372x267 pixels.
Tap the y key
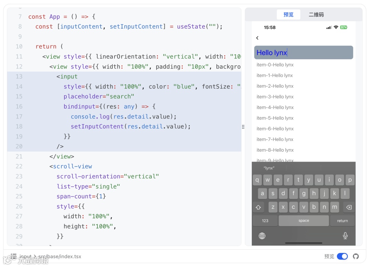pyautogui.click(x=309, y=180)
